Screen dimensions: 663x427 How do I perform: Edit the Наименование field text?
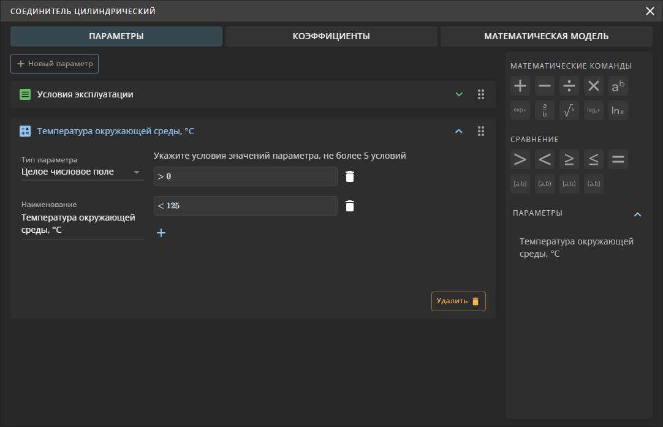coord(83,224)
